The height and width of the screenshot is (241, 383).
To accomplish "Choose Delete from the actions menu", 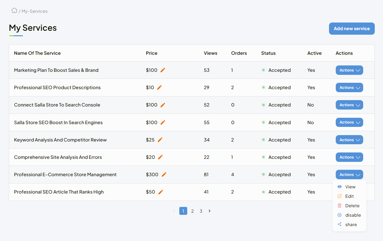I will click(x=352, y=206).
